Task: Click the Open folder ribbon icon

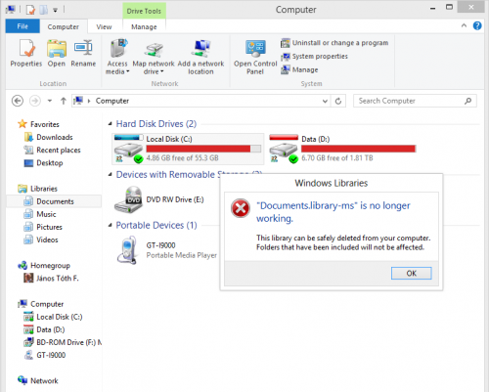Action: tap(57, 54)
